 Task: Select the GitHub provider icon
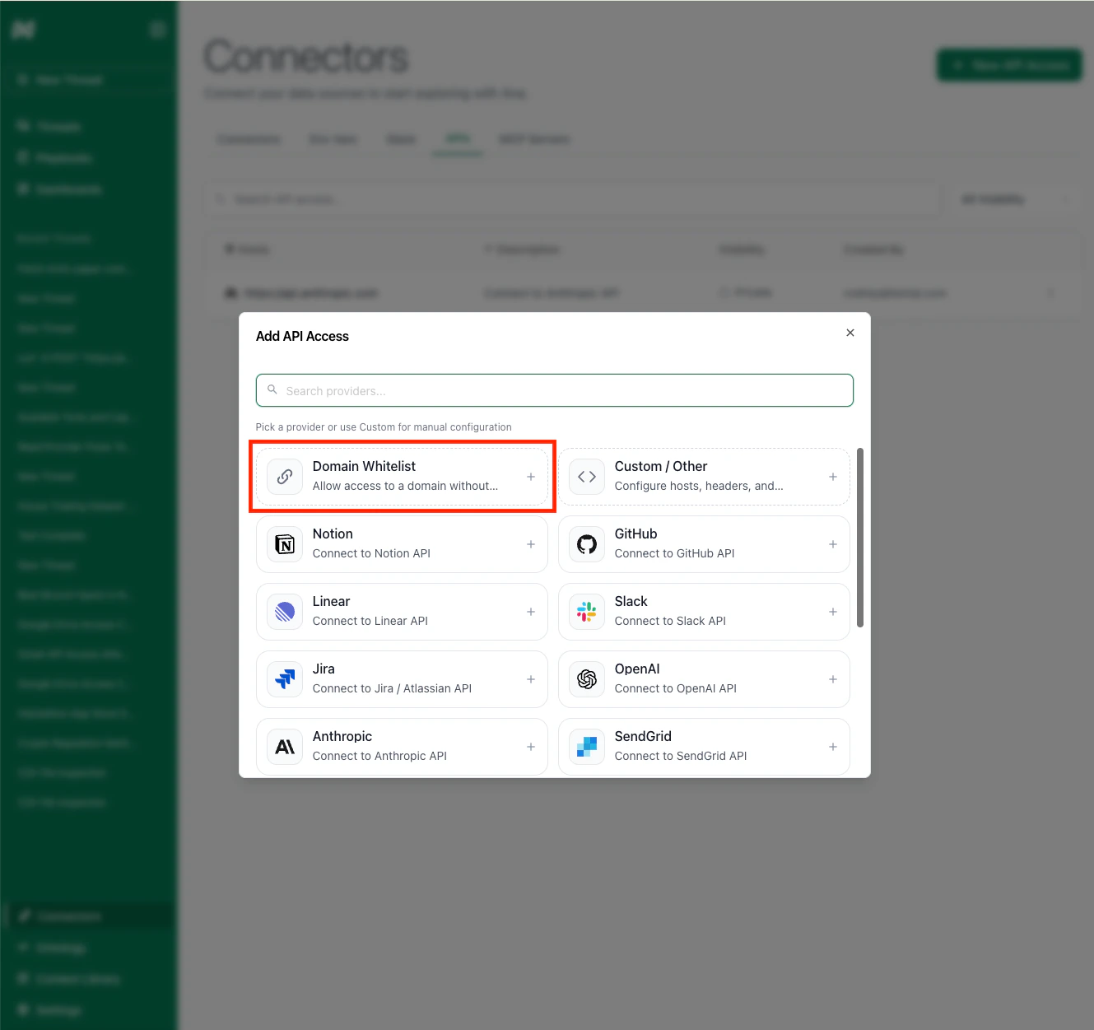click(586, 544)
